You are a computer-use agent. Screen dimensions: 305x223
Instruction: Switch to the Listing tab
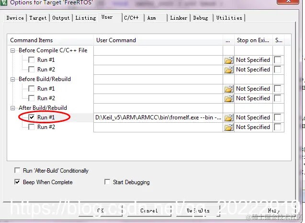point(86,18)
